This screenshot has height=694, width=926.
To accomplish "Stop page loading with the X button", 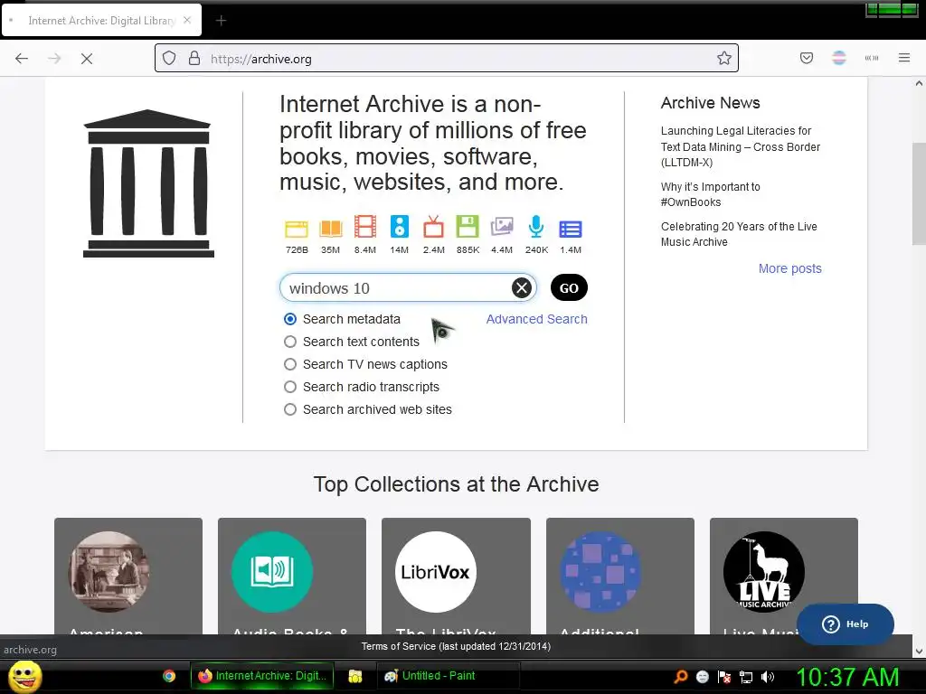I will pos(87,59).
